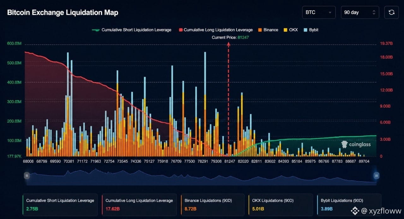
Task: Click the 83602 x-axis price label
Action: (270, 161)
